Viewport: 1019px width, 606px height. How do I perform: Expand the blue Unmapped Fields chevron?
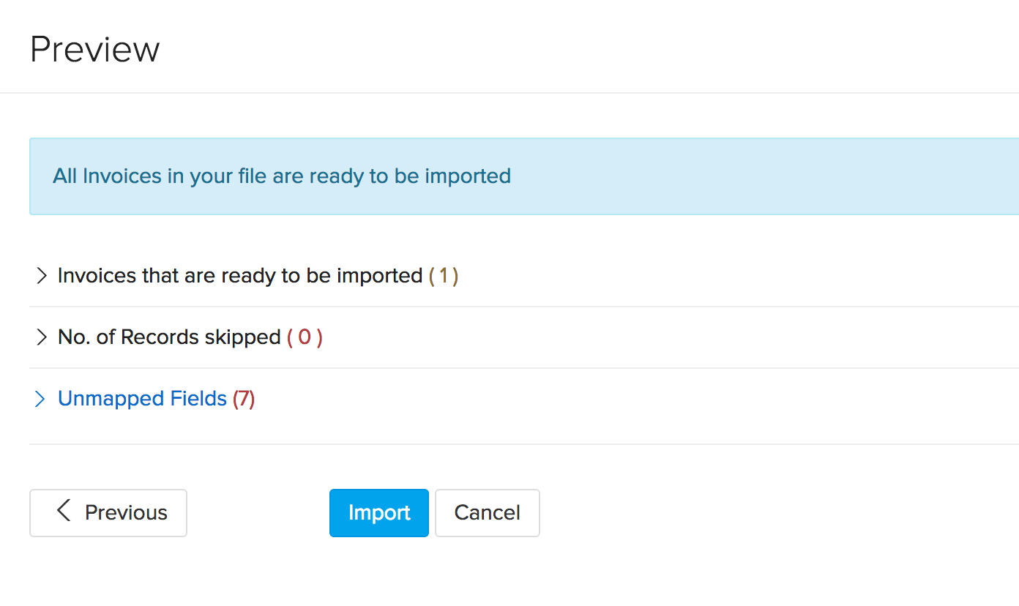point(40,399)
